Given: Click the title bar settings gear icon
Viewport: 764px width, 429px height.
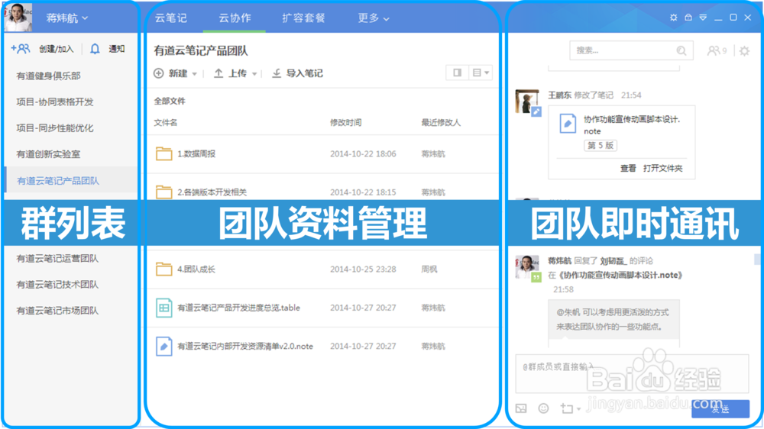Looking at the screenshot, I should tap(673, 18).
